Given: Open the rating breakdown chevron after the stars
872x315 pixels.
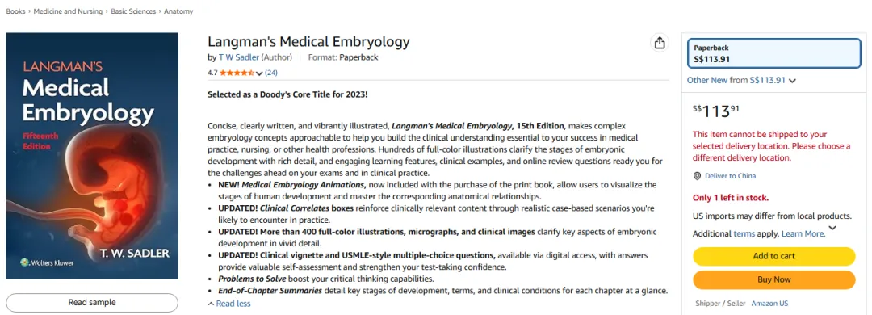Looking at the screenshot, I should 259,73.
